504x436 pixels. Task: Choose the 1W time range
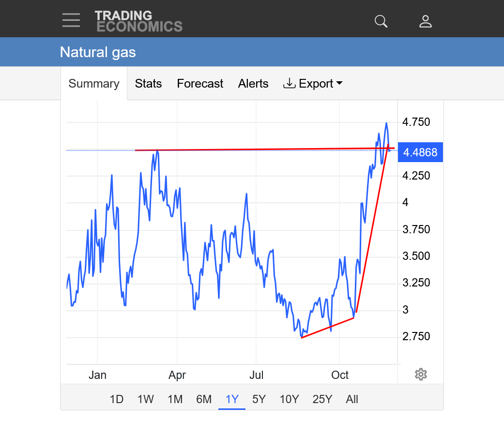coord(145,399)
